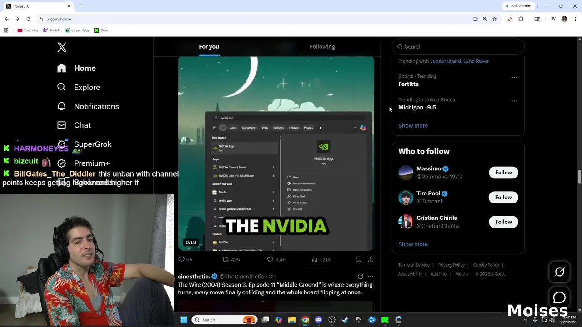Image resolution: width=582 pixels, height=327 pixels.
Task: Click the address bar x.com/home
Action: (255, 19)
